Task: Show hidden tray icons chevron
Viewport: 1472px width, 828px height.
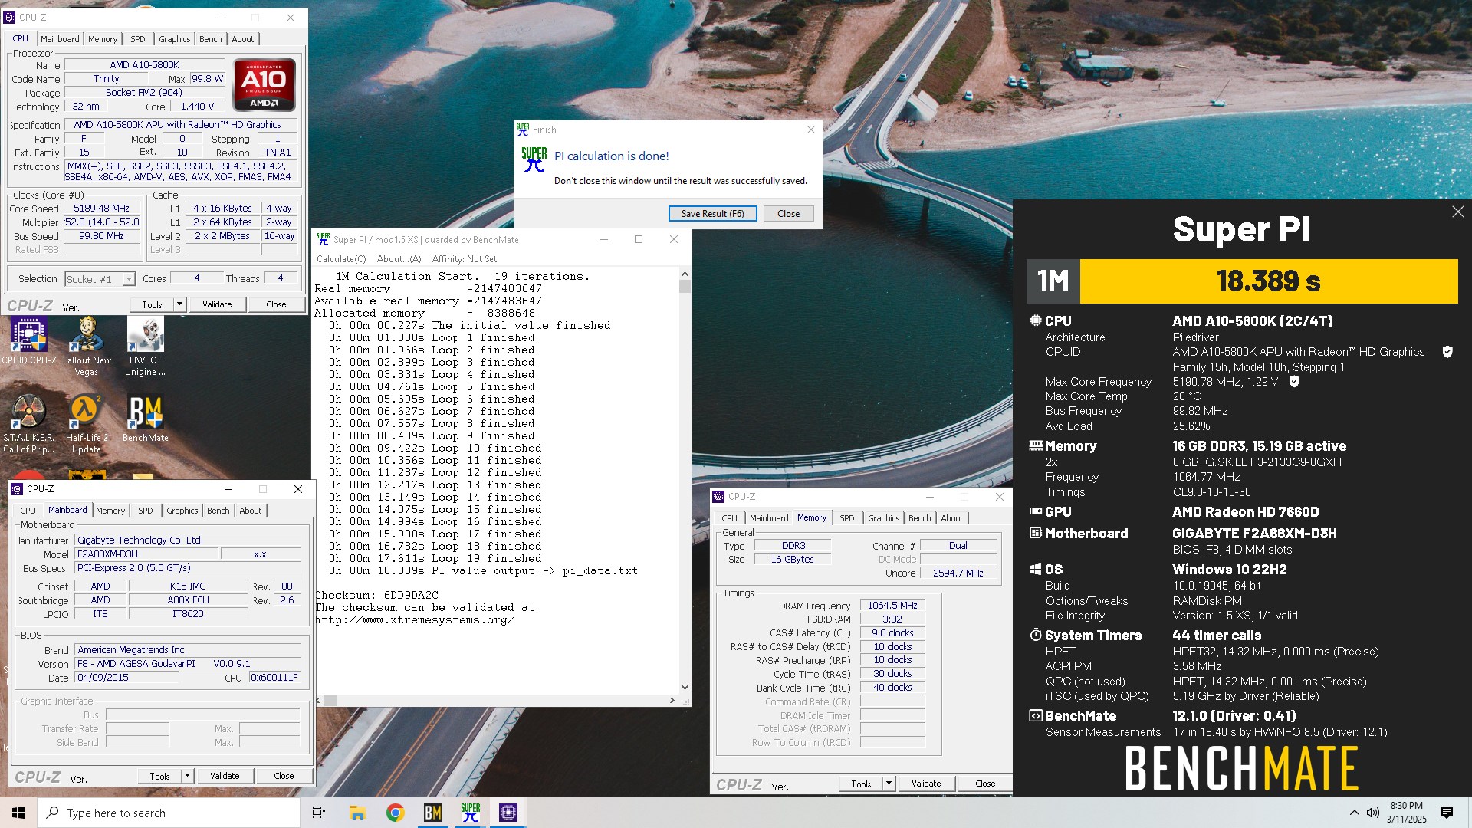Action: point(1354,813)
